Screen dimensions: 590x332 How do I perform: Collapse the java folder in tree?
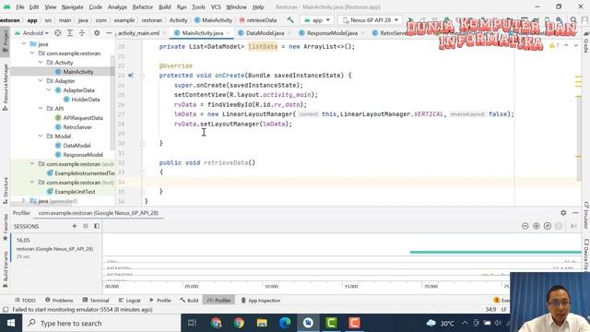(24, 44)
